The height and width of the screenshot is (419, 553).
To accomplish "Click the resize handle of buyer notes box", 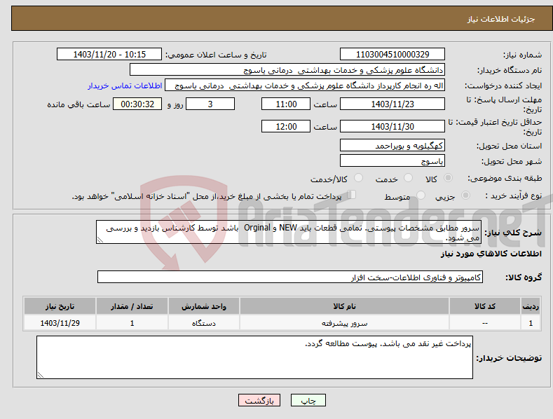I will (41, 376).
